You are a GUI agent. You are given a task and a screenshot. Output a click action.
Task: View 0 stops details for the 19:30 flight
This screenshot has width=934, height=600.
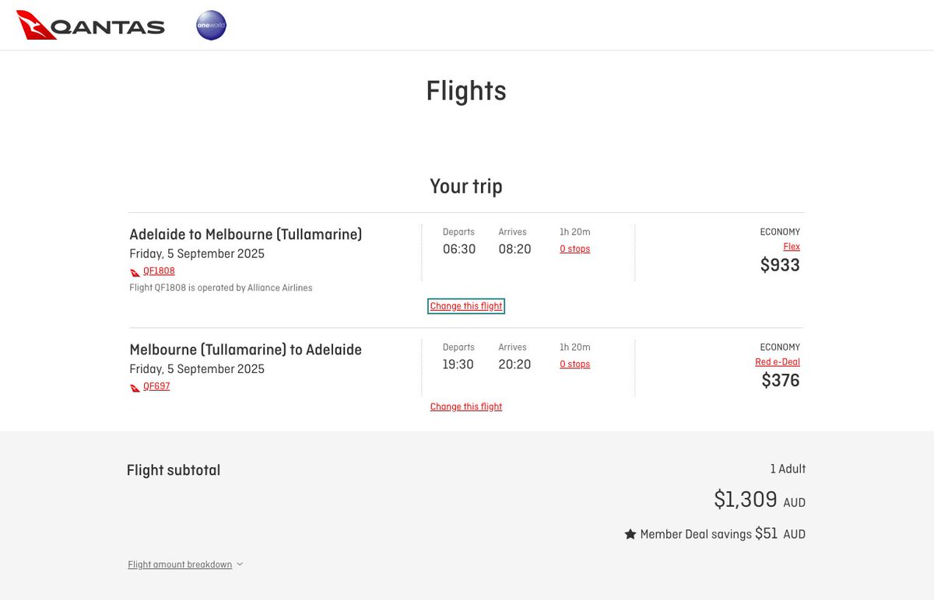click(574, 365)
